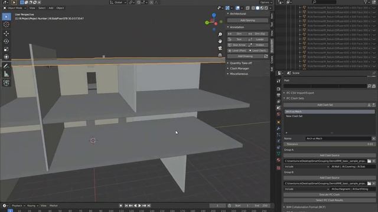Open the Global transform orientation dropdown
The width and height of the screenshot is (378, 212).
pyautogui.click(x=118, y=2)
